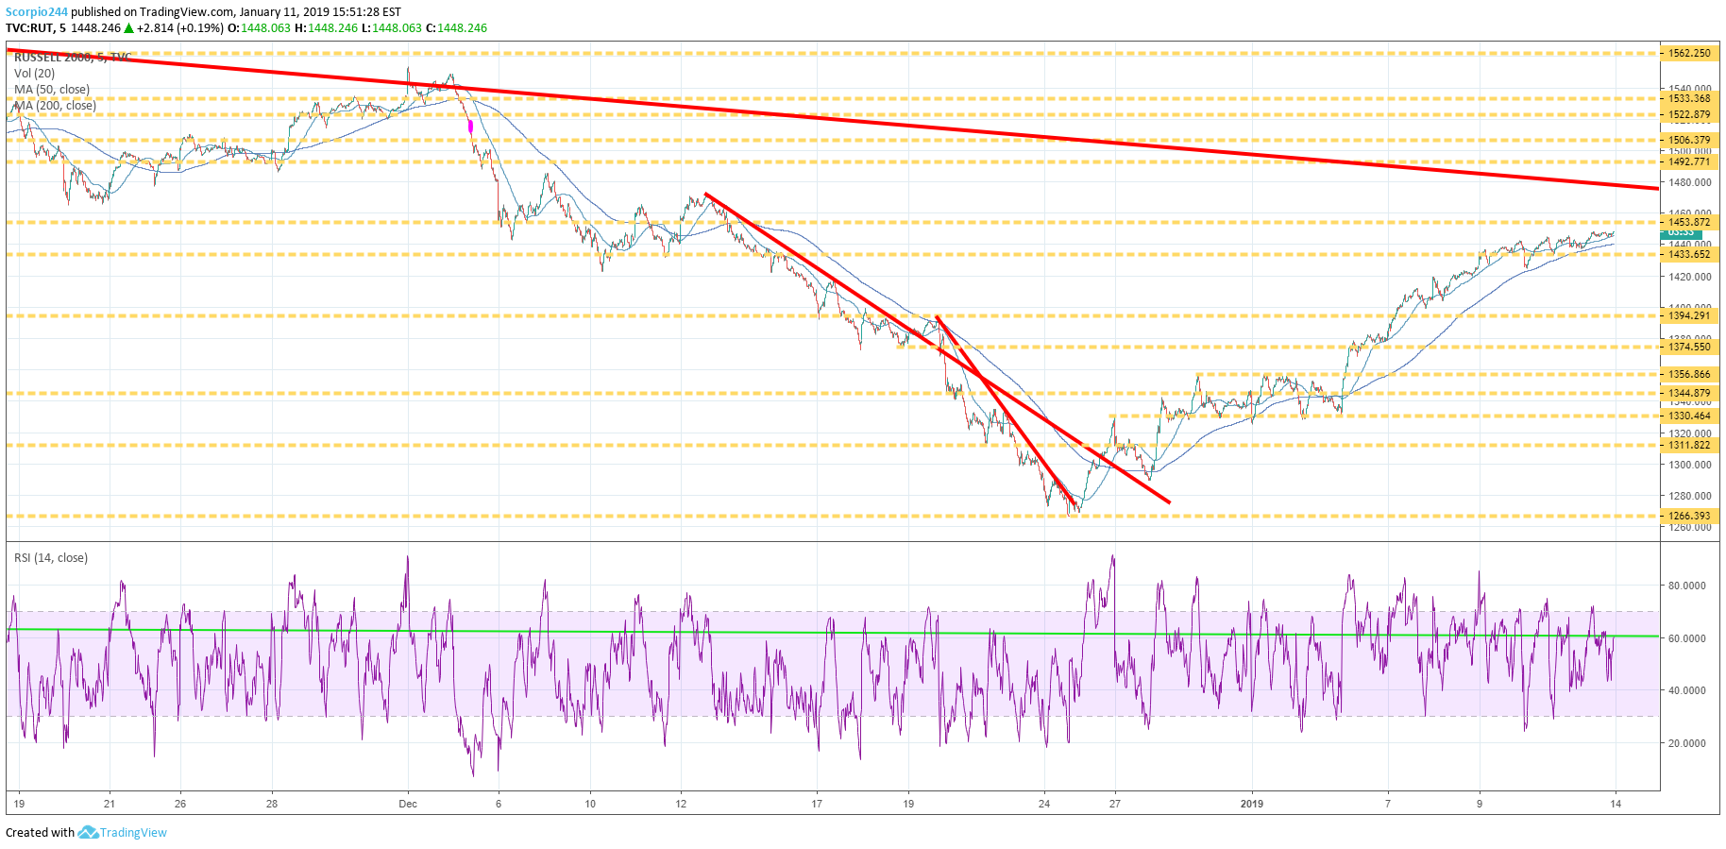Click the TradingView cloud logo icon
The height and width of the screenshot is (849, 1726).
point(88,832)
